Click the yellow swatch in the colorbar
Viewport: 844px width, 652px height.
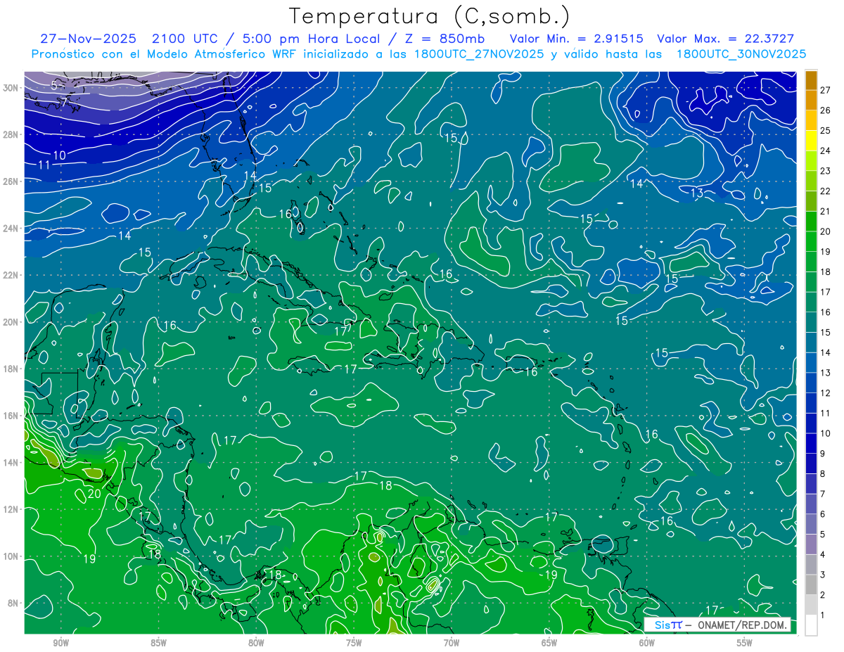[x=811, y=141]
